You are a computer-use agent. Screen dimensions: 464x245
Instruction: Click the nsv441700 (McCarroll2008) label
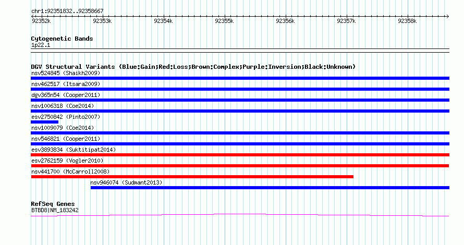[70, 171]
